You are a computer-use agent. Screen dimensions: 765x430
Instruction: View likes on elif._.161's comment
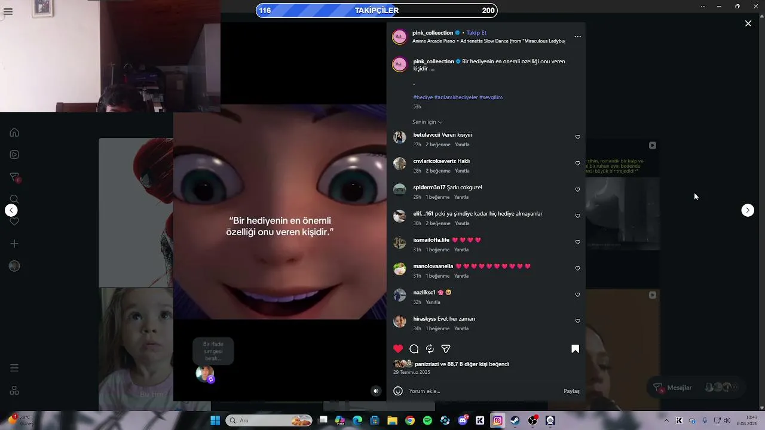(x=438, y=223)
